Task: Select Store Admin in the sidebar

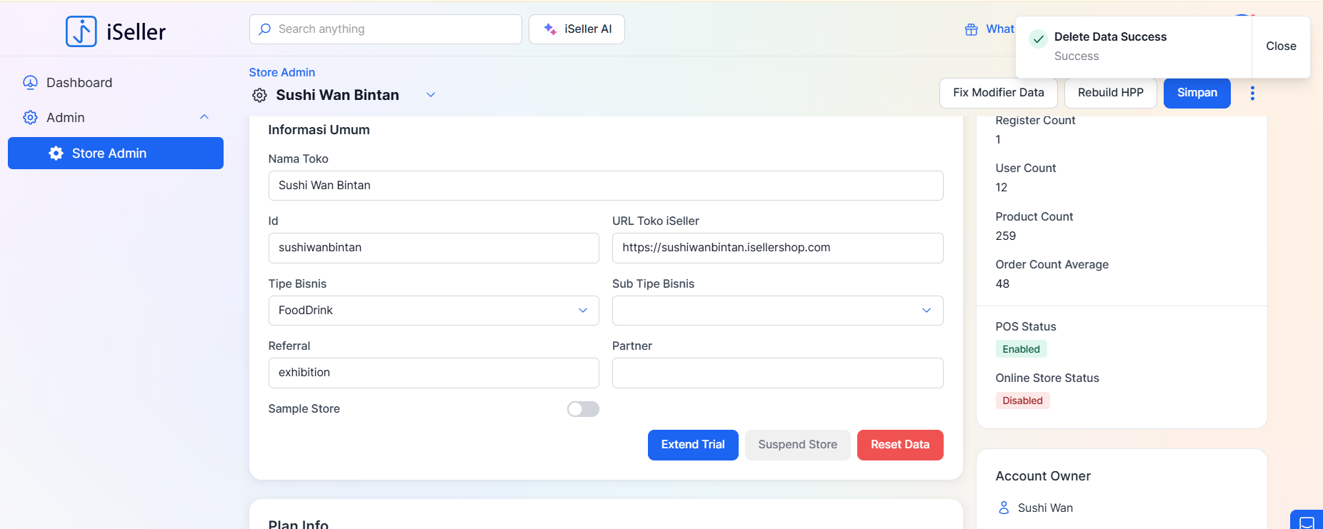Action: click(x=116, y=153)
